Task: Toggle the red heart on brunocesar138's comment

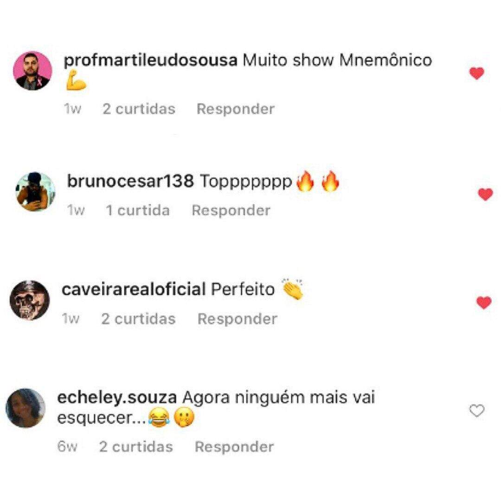Action: coord(485,194)
